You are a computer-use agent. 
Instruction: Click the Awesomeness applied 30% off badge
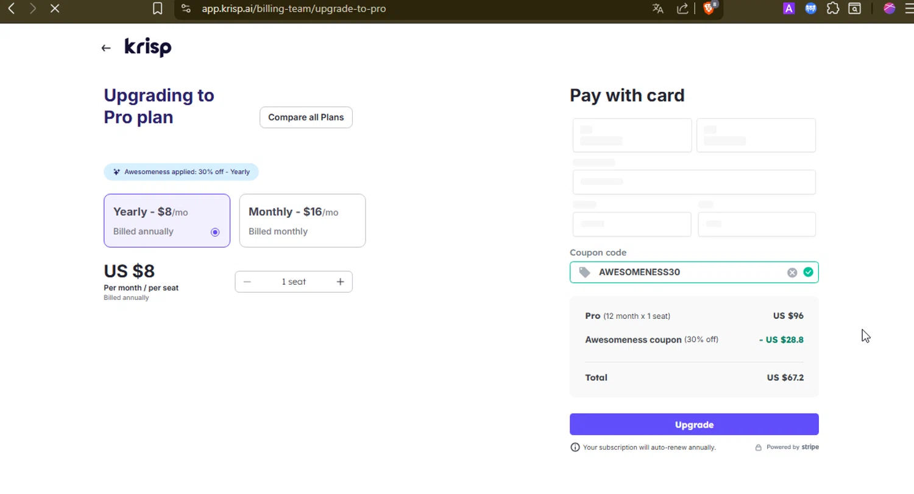(181, 172)
